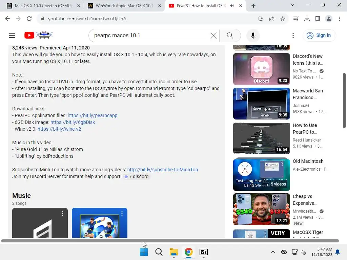
Task: Open Old Macintosh playlist thumbnail
Action: click(262, 175)
